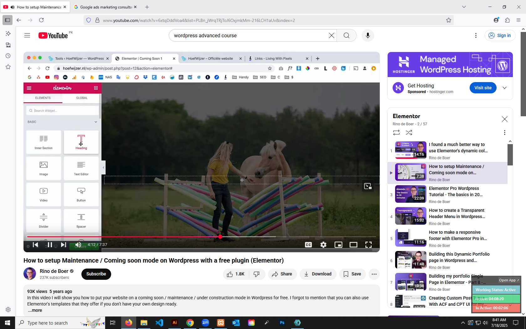Open bookmarks star in the sidebar
The image size is (526, 329).
coord(8,67)
